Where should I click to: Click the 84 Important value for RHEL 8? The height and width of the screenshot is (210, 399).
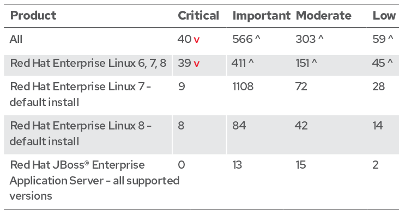click(x=239, y=126)
